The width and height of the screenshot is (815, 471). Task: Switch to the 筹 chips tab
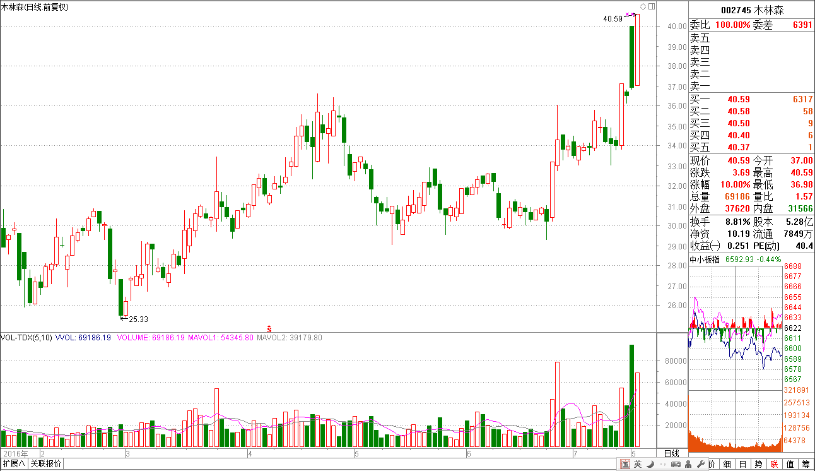click(806, 465)
